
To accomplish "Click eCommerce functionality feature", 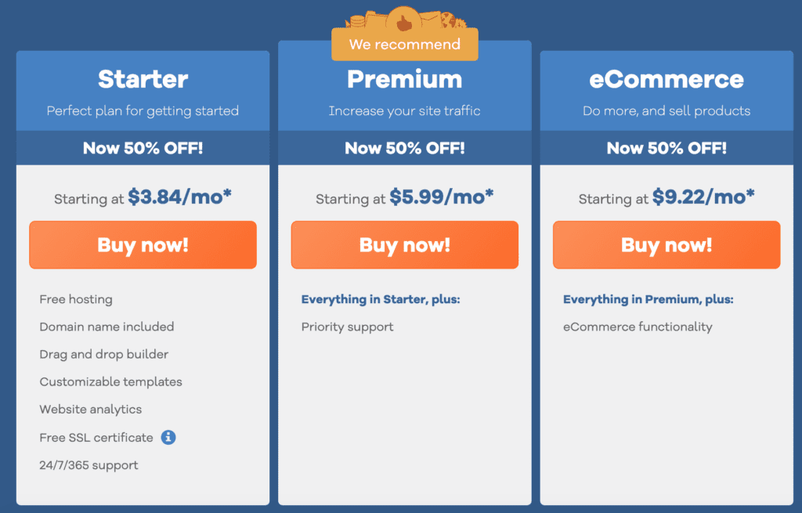I will (x=638, y=327).
